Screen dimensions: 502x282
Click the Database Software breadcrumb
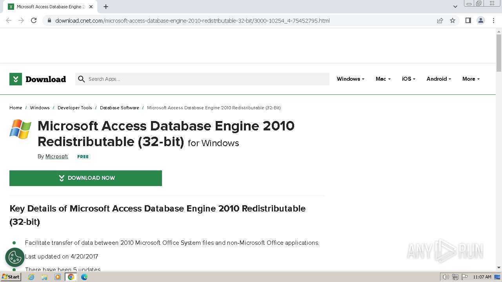coord(119,108)
